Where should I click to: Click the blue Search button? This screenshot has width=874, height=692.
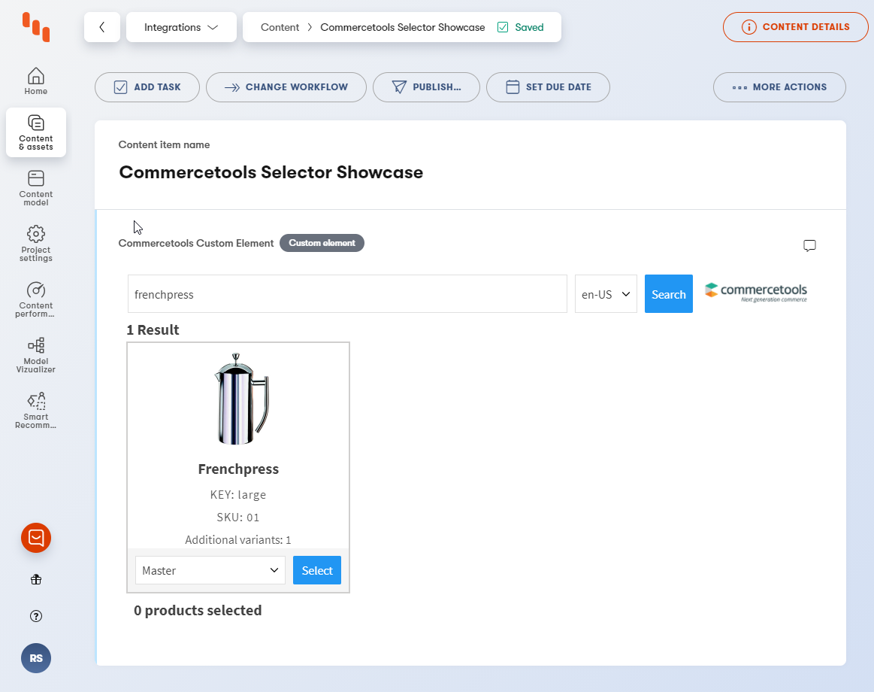point(669,293)
